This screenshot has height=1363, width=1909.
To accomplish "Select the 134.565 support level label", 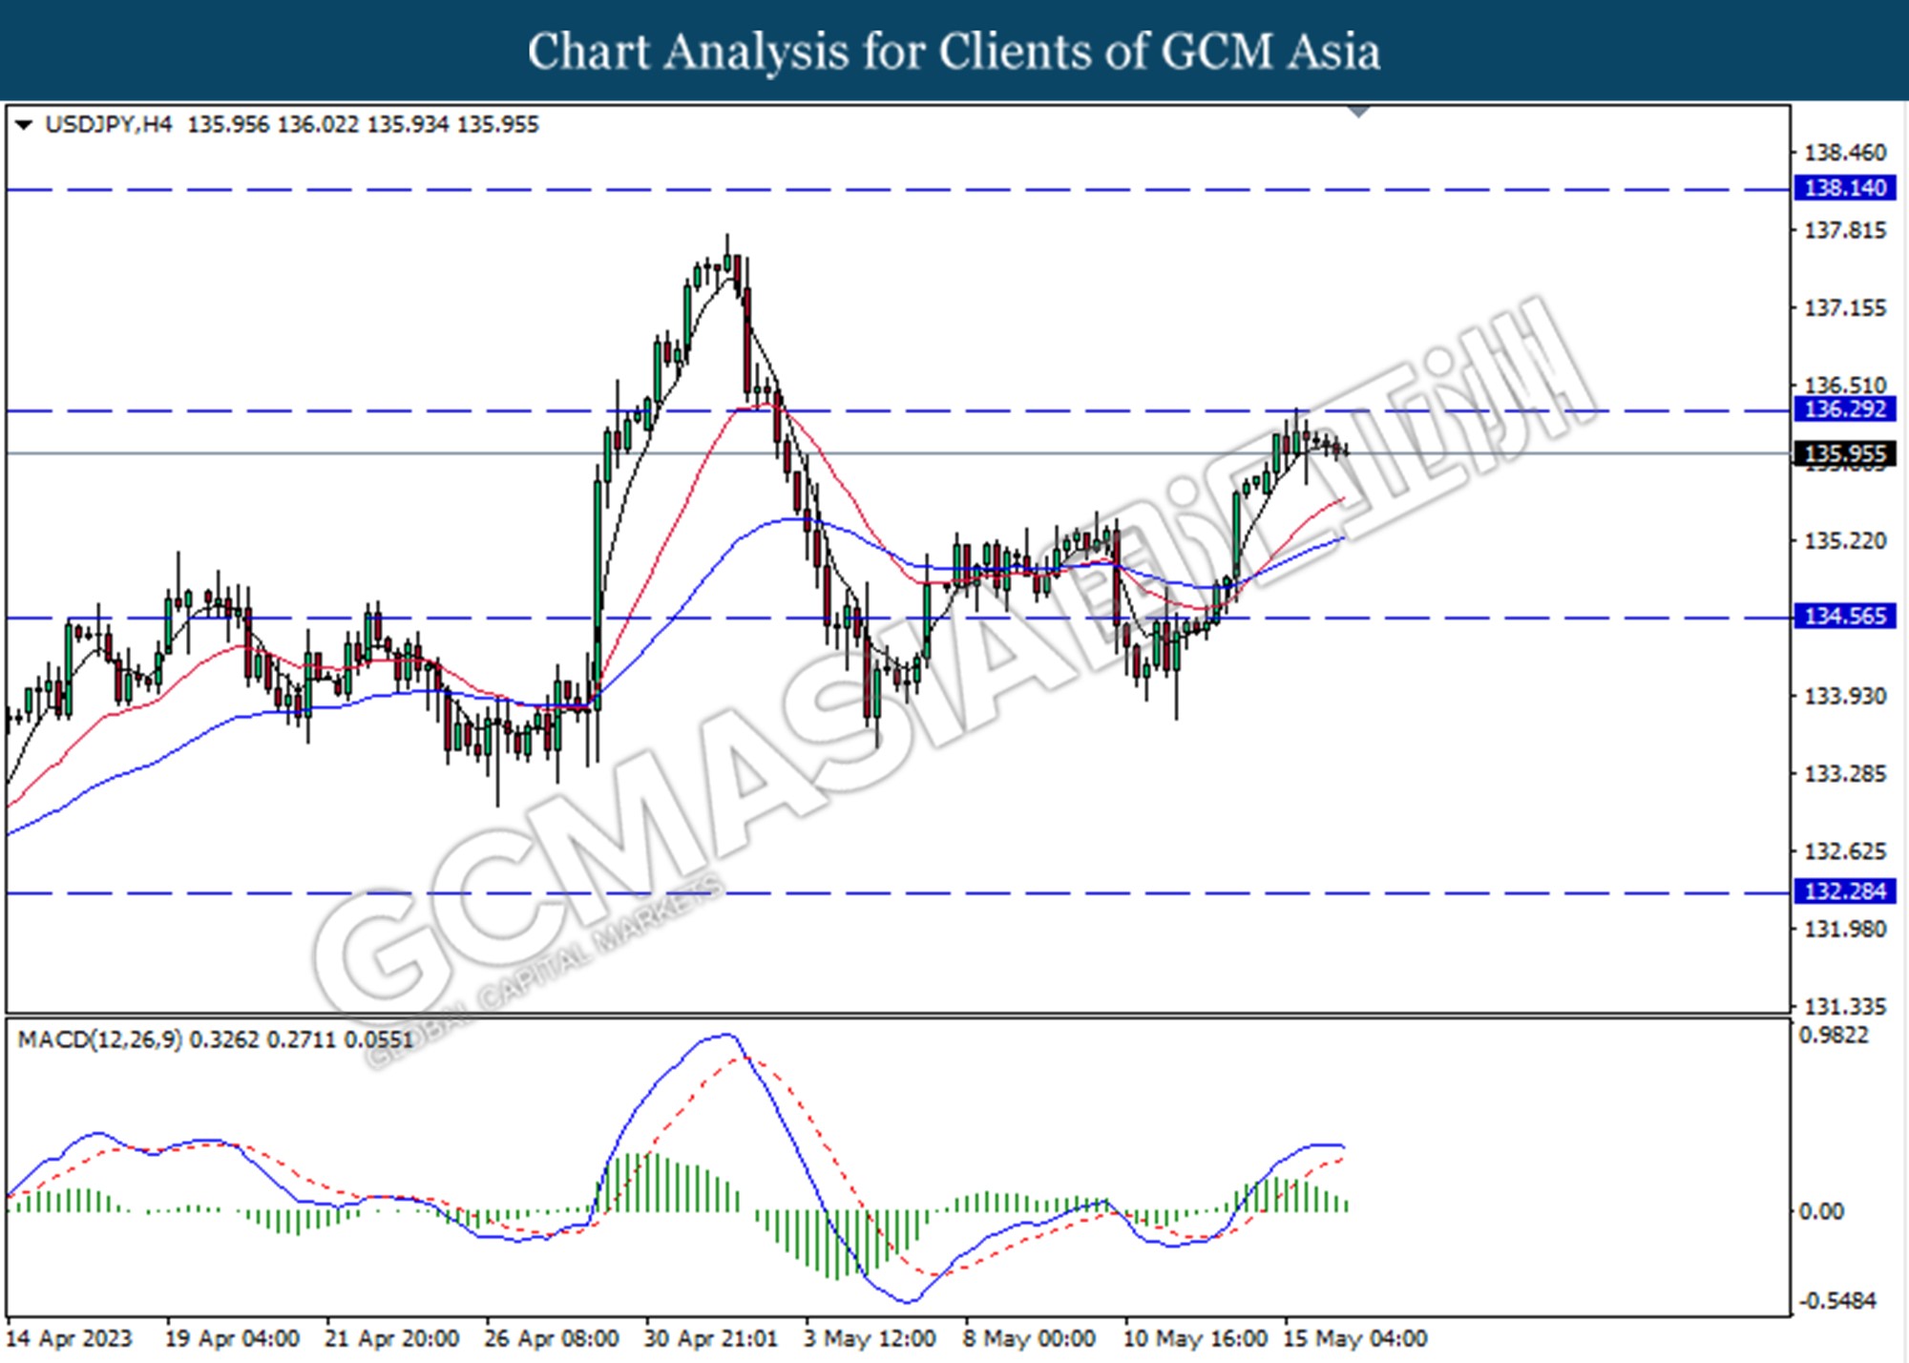I will pos(1845,617).
